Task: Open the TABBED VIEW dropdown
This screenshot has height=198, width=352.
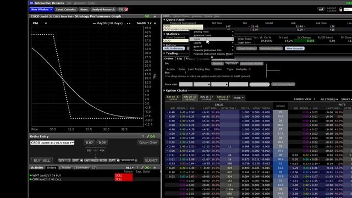Action: coord(304,99)
